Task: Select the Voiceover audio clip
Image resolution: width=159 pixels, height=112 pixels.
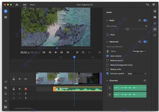Action: pos(78,89)
